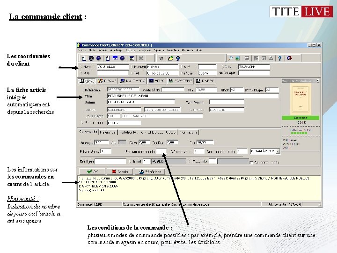
Task: Click the yellow order information notes area
Action: pos(199,188)
